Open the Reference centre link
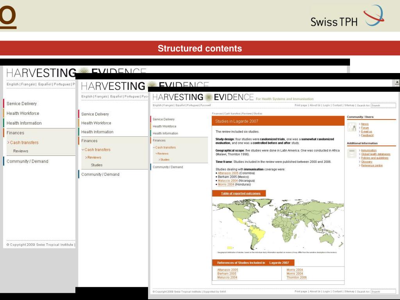Viewport: 400px width, 300px height. click(x=372, y=165)
